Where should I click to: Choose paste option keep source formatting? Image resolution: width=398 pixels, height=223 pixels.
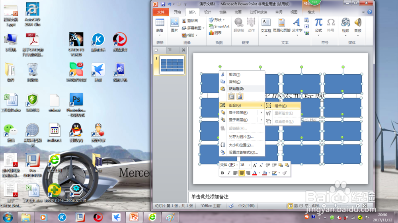coord(231,96)
